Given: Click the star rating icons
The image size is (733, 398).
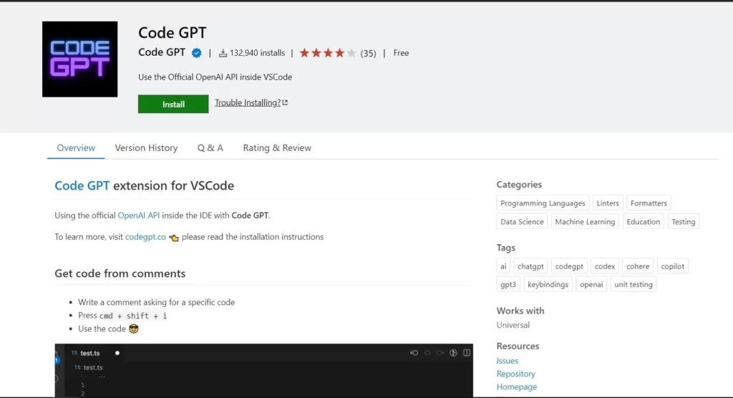Looking at the screenshot, I should 328,53.
